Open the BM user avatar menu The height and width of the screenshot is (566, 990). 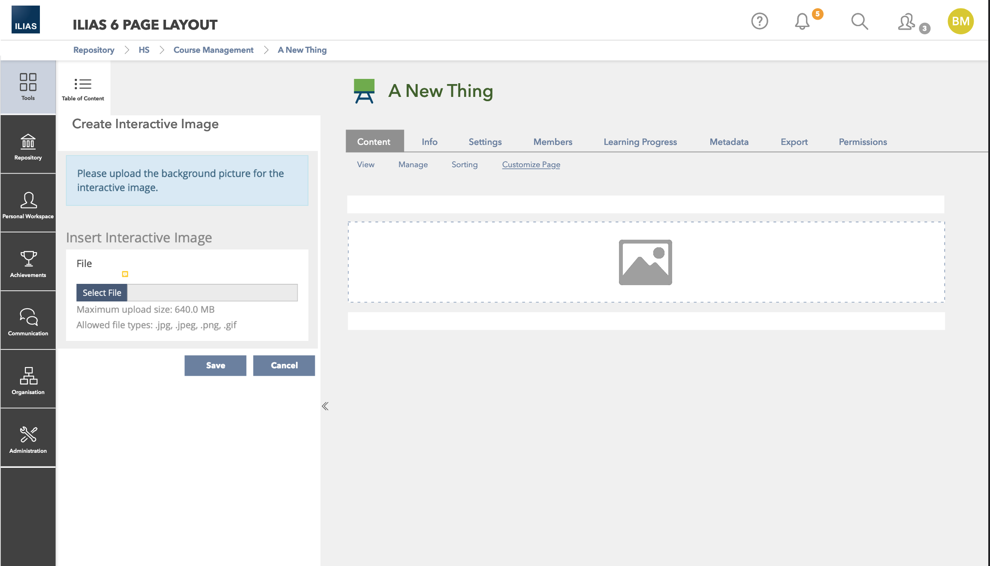point(960,21)
